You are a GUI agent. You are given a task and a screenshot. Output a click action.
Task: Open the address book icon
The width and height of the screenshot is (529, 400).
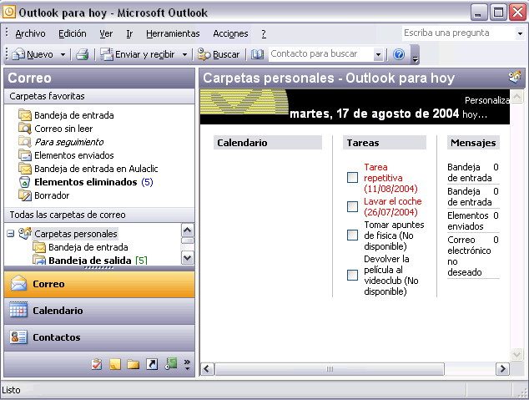[x=258, y=54]
